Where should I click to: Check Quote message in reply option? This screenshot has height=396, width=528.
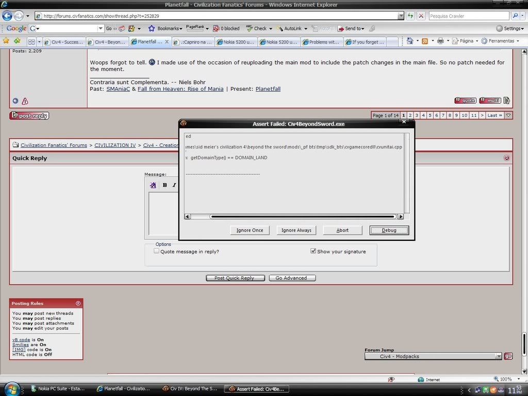coord(156,251)
